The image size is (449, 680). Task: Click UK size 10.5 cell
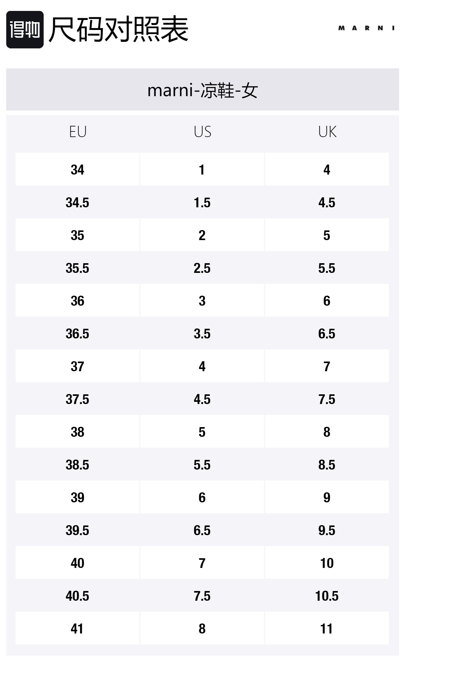(327, 596)
